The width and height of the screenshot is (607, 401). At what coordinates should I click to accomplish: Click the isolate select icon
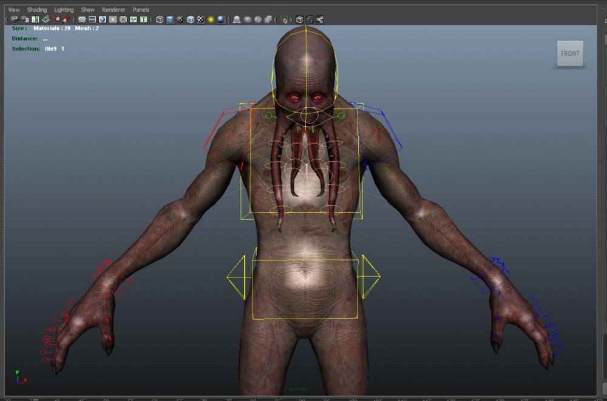click(x=283, y=19)
